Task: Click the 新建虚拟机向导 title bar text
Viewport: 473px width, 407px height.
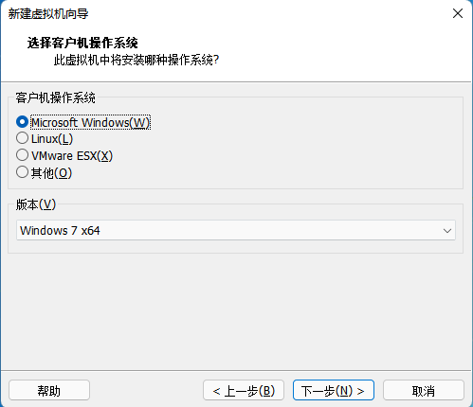Action: 48,13
